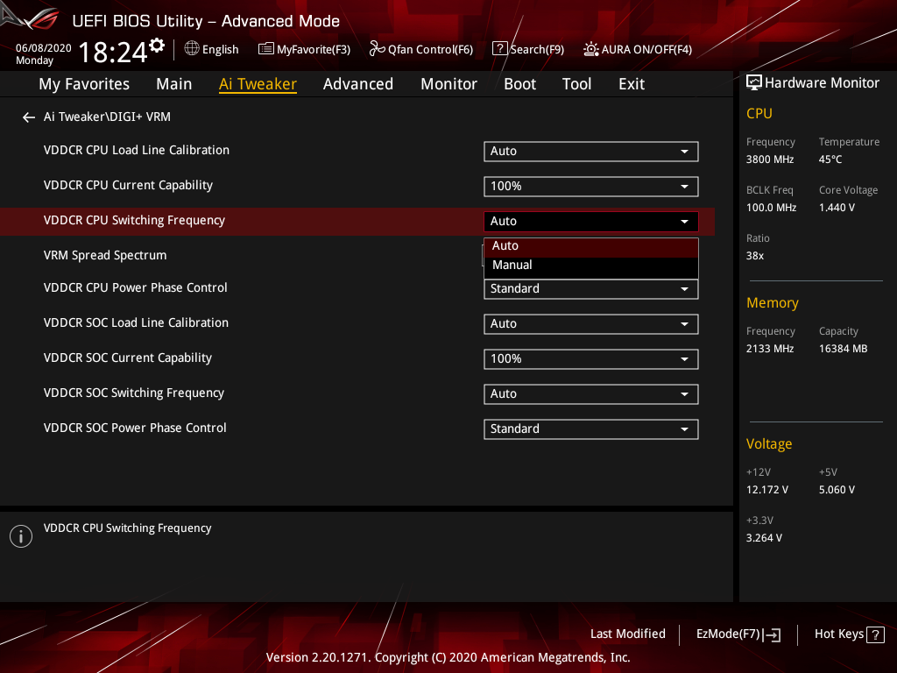Click the Hardware Monitor screen icon

tap(754, 83)
